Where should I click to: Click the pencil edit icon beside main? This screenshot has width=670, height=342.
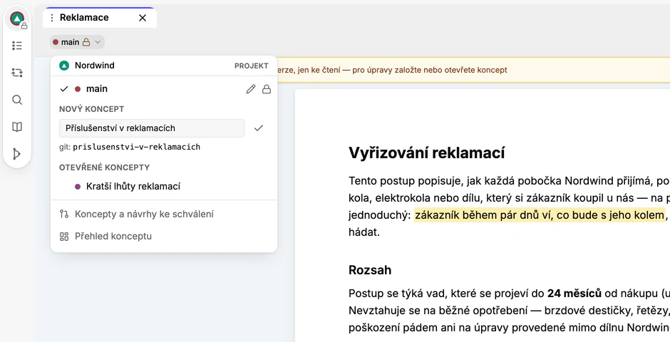coord(251,89)
